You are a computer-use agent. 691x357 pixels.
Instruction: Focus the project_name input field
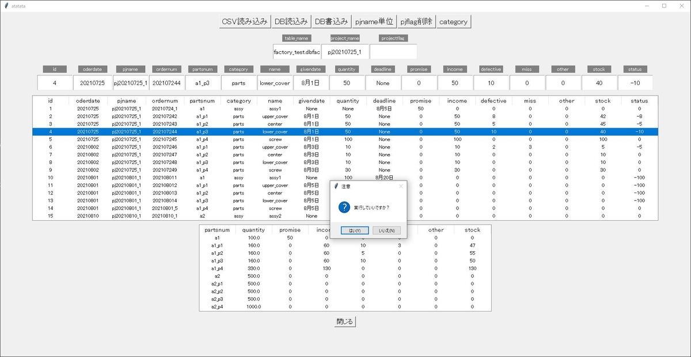[345, 52]
